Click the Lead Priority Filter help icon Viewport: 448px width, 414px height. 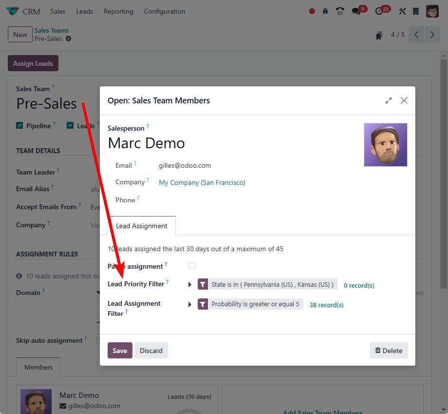click(x=167, y=281)
